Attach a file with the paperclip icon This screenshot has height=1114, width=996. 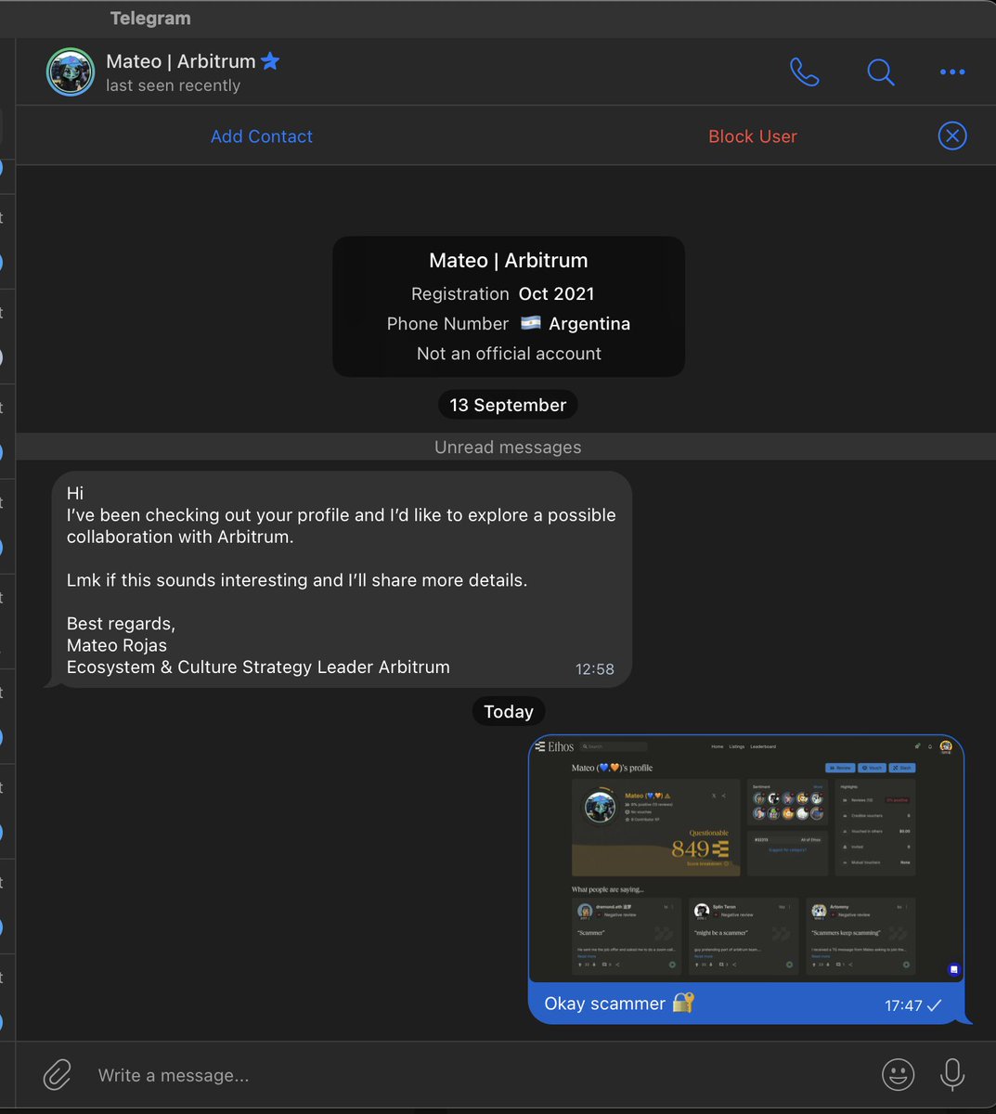coord(58,1075)
